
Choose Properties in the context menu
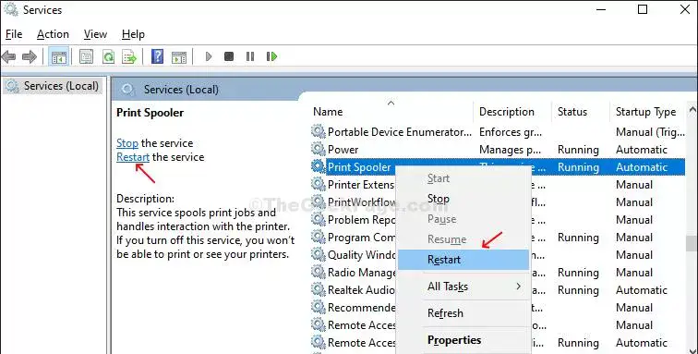(463, 340)
